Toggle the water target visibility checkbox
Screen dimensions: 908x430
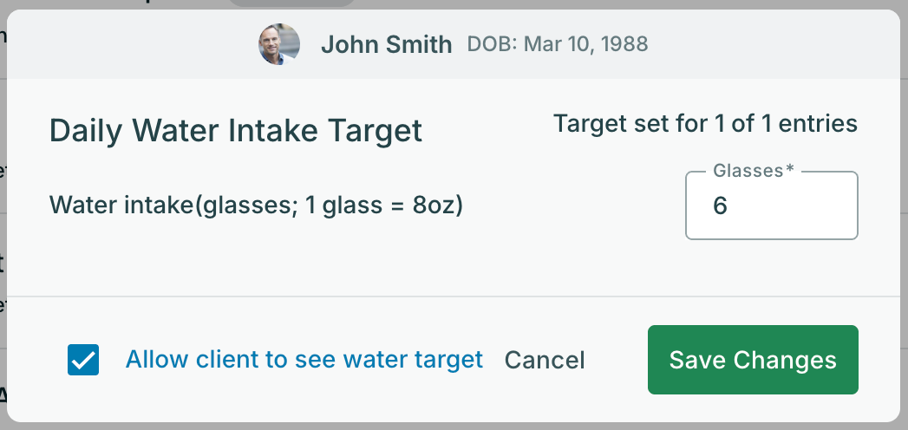(x=83, y=360)
